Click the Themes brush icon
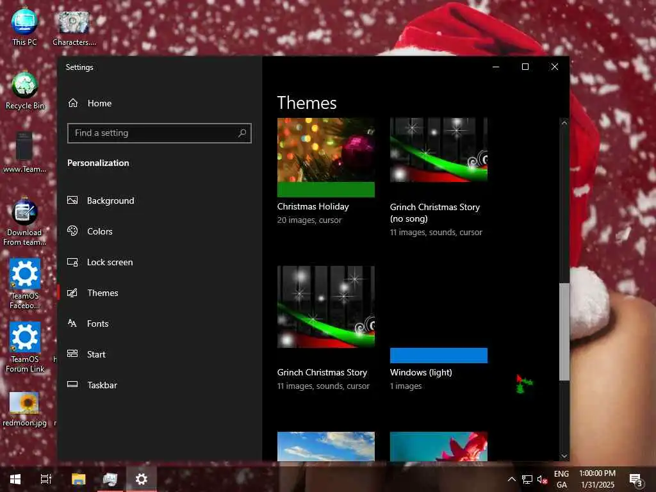 click(72, 292)
